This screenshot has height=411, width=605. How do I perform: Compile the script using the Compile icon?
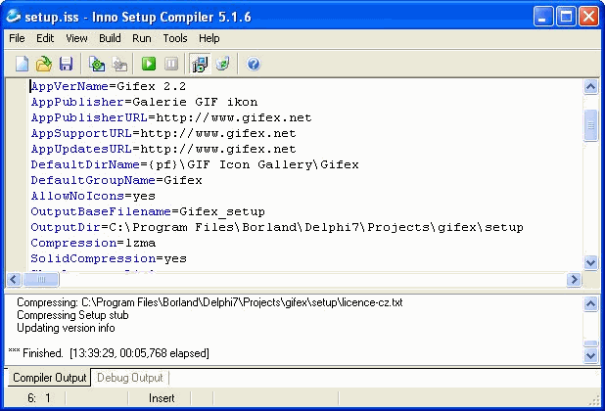click(x=97, y=64)
